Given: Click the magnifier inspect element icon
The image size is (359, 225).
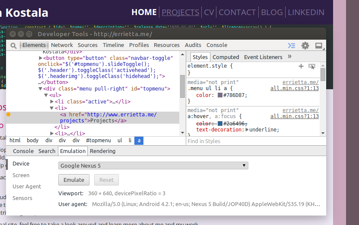Looking at the screenshot, I should (x=13, y=45).
